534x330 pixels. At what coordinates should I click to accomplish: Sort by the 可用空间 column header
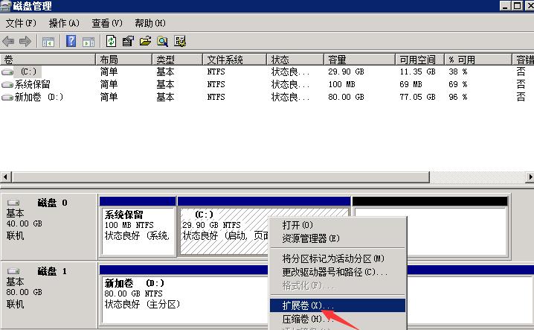420,60
